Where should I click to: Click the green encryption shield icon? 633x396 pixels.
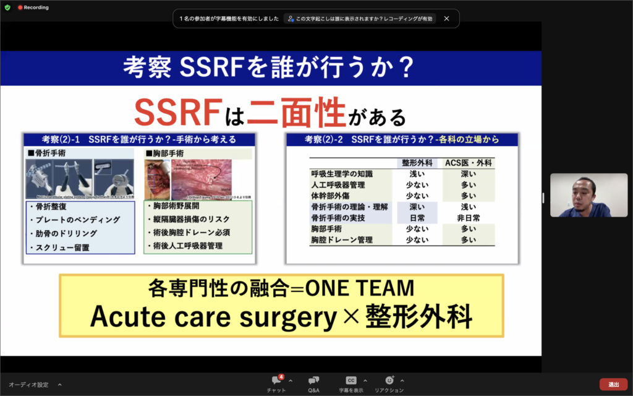click(x=7, y=7)
